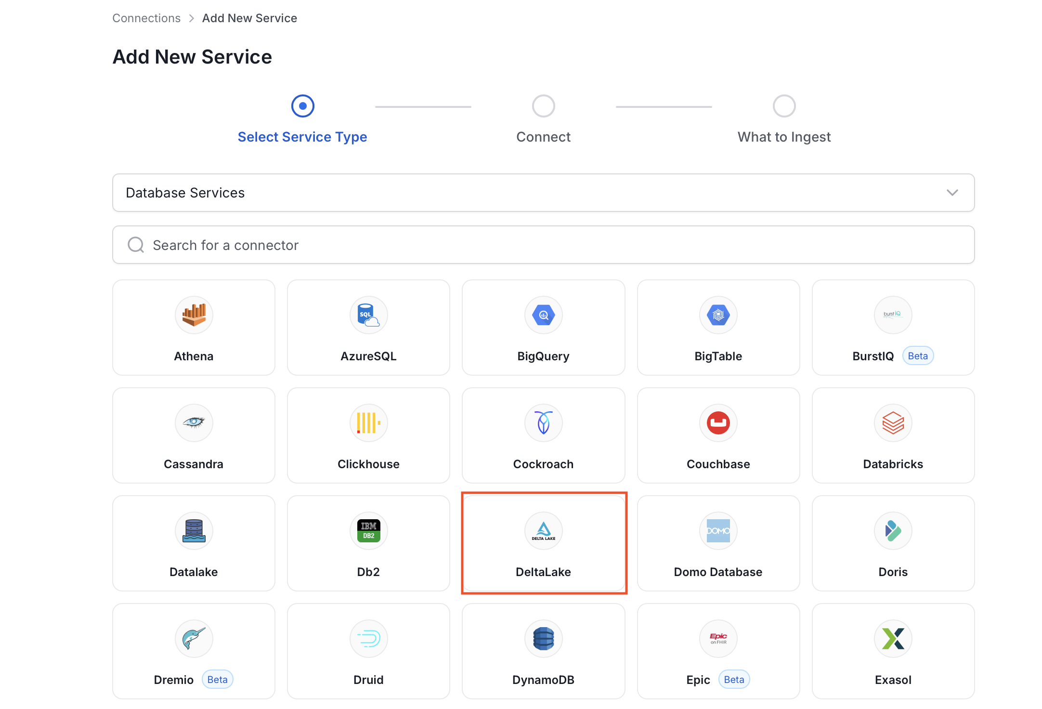This screenshot has width=1042, height=709.
Task: Click the Druid card label
Action: tap(368, 680)
